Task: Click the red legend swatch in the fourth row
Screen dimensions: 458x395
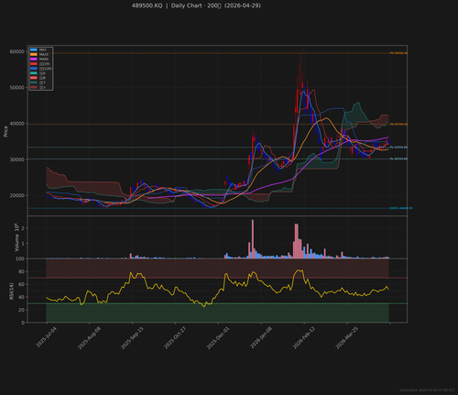Action: click(x=34, y=64)
